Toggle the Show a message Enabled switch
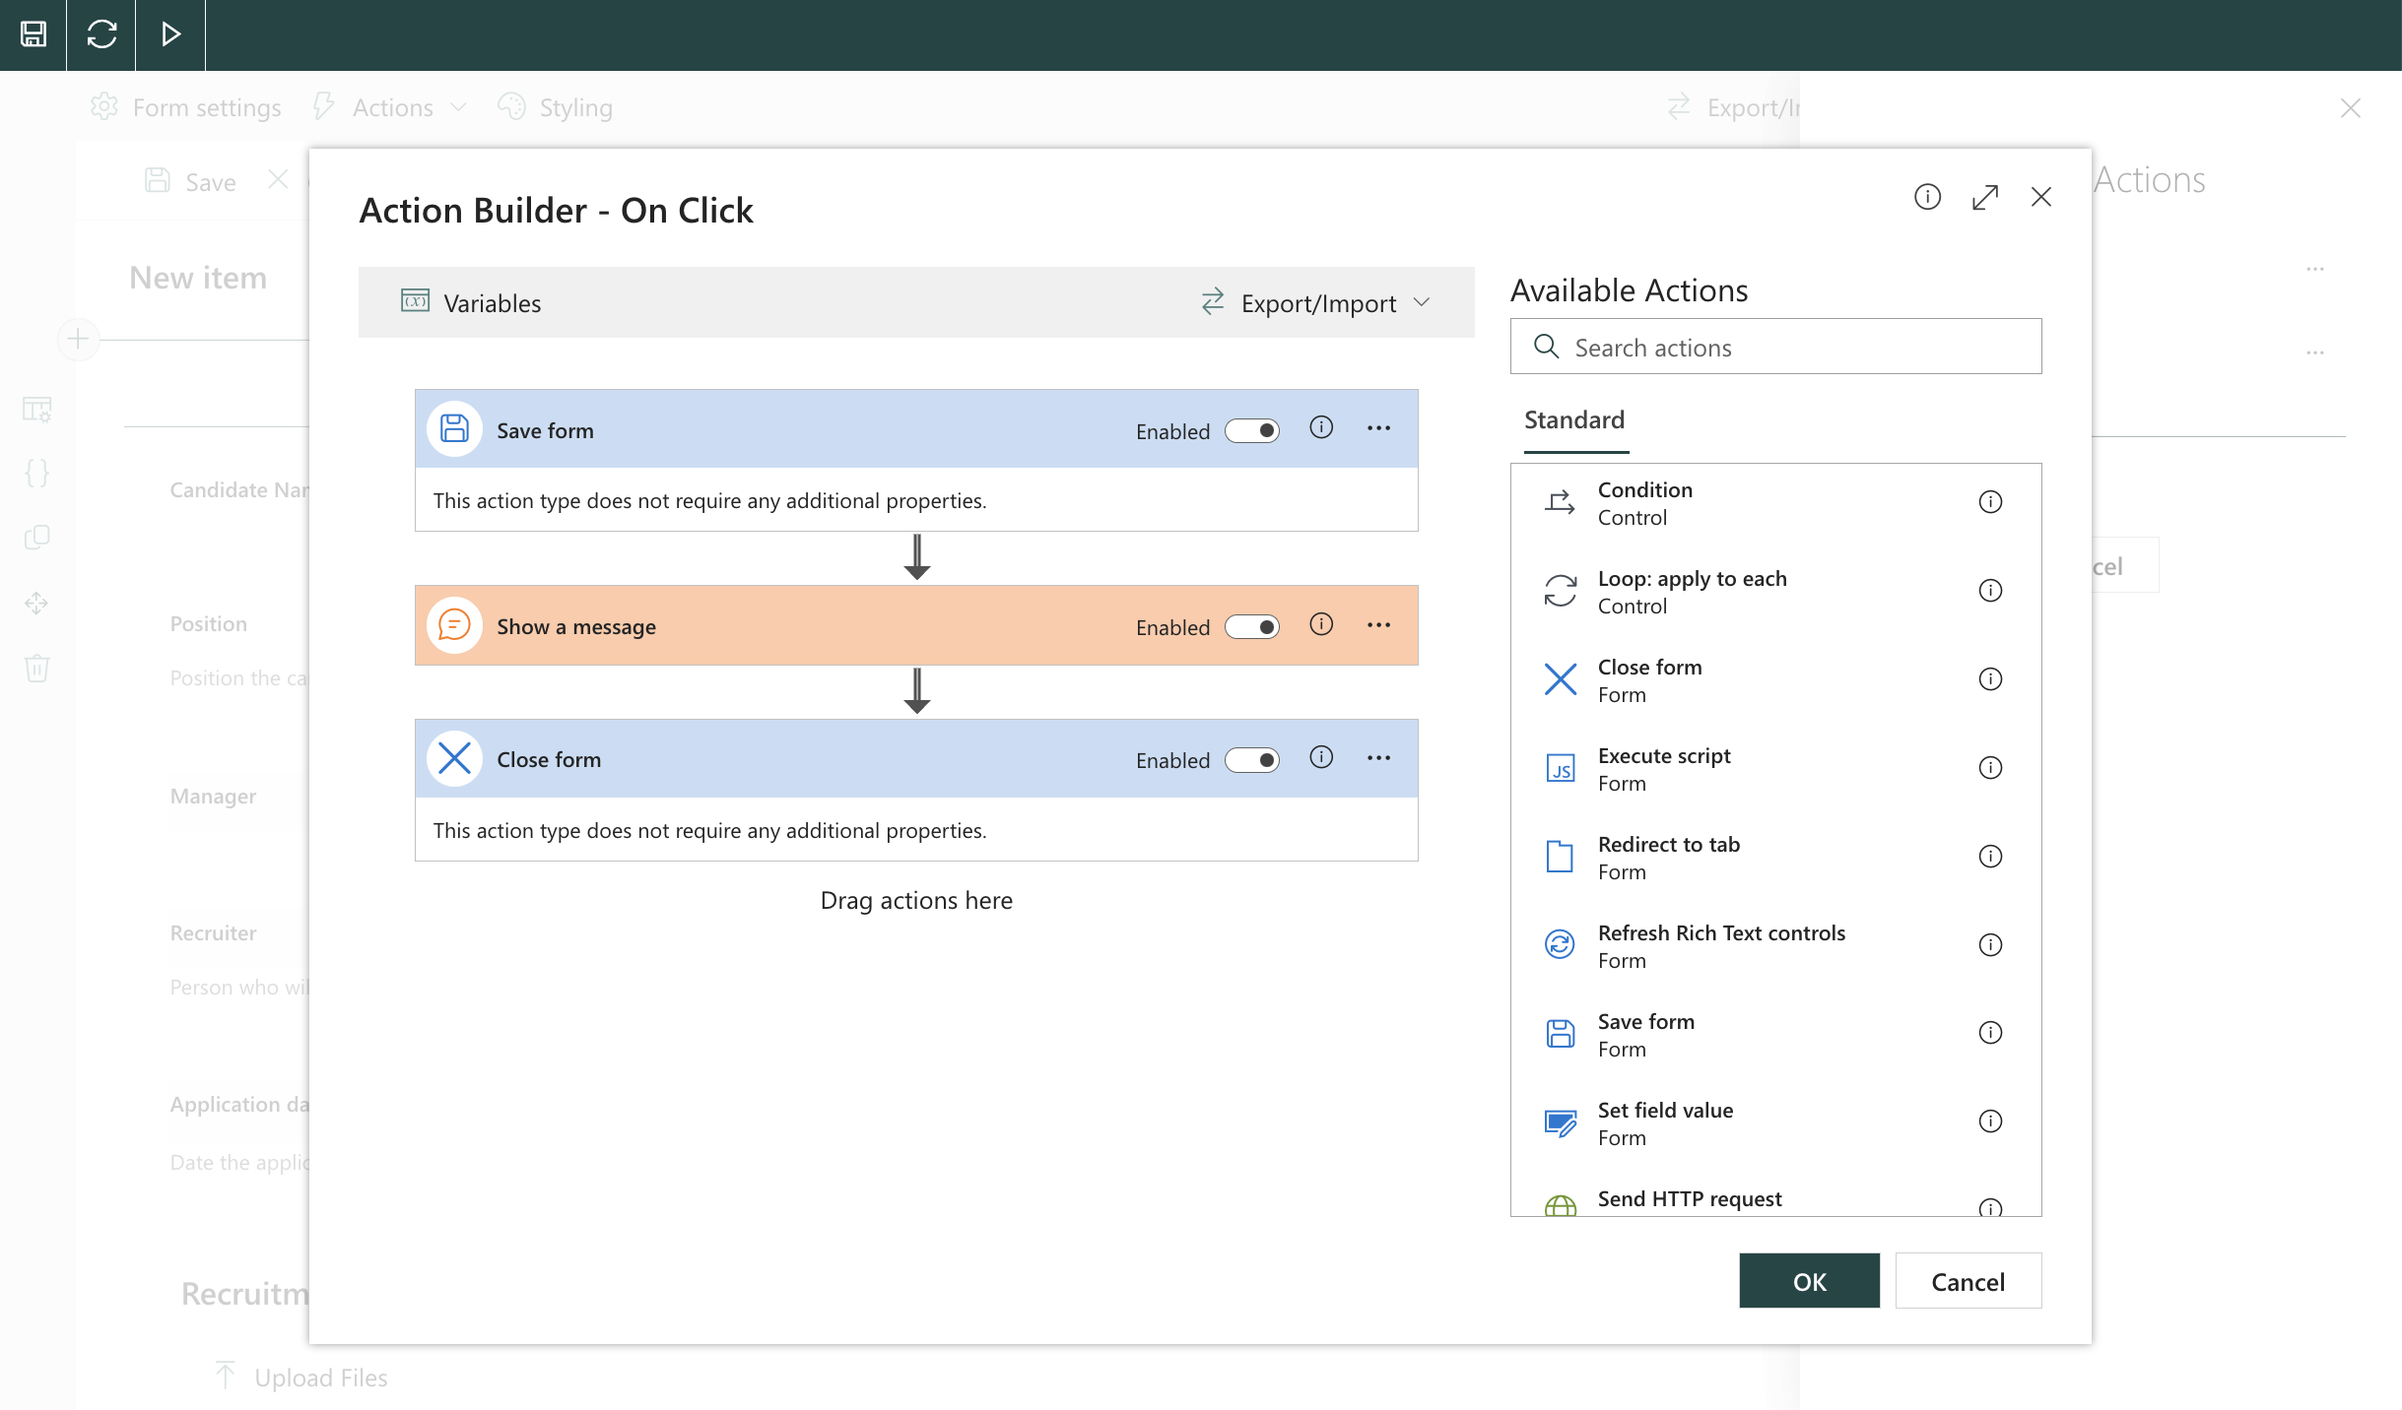 pyautogui.click(x=1252, y=626)
